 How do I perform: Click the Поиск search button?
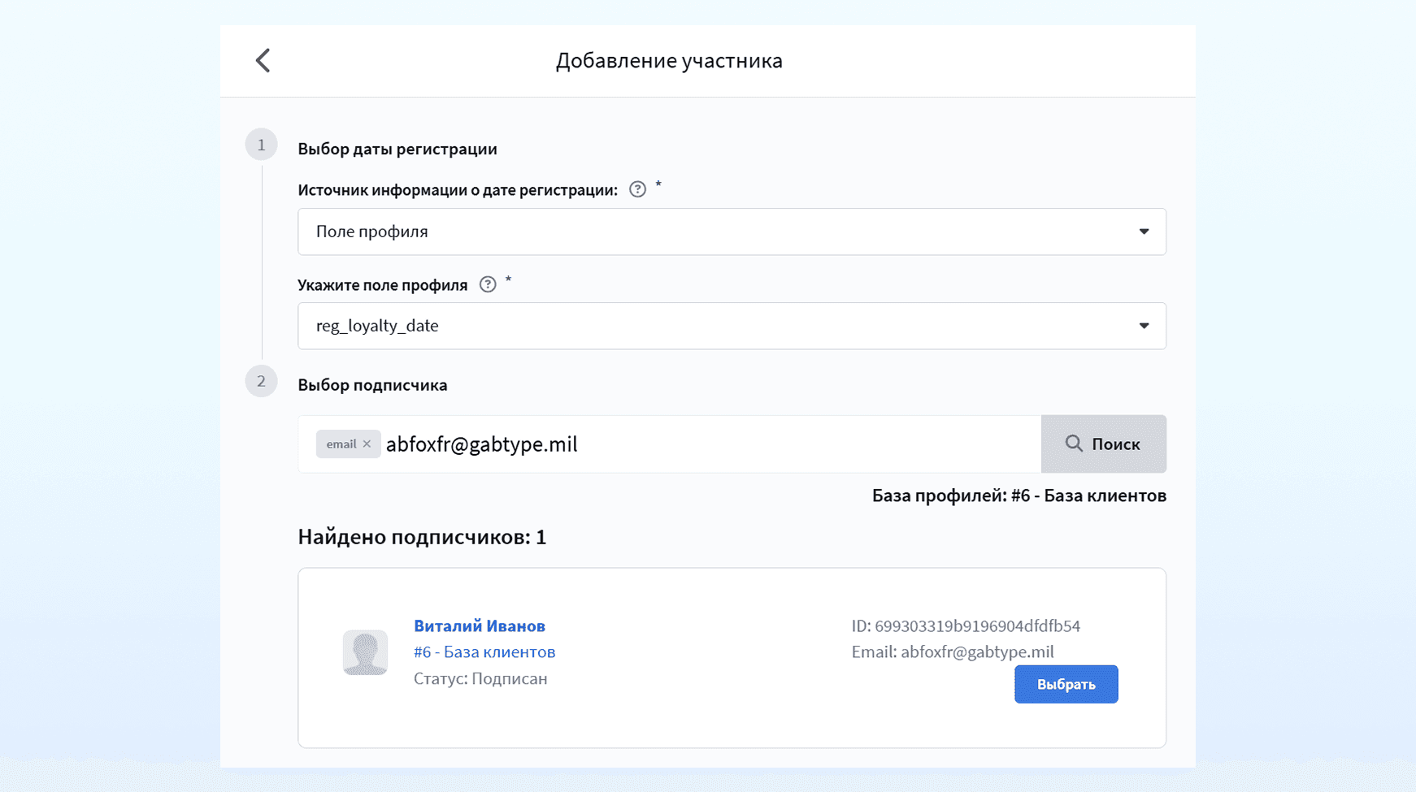1103,444
